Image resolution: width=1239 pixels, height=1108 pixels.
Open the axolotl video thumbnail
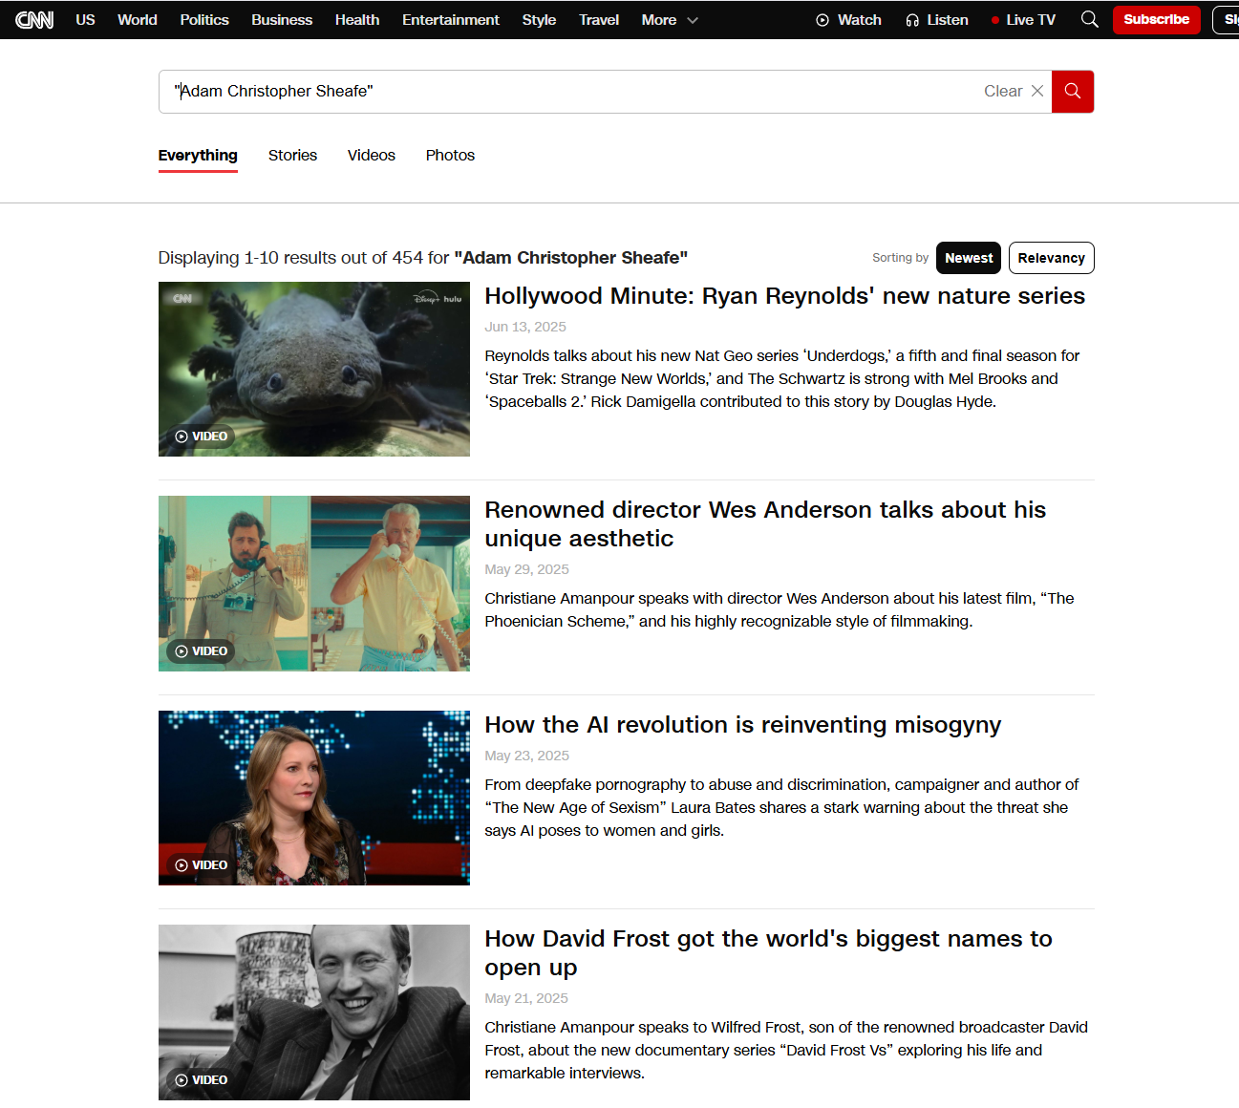[314, 369]
